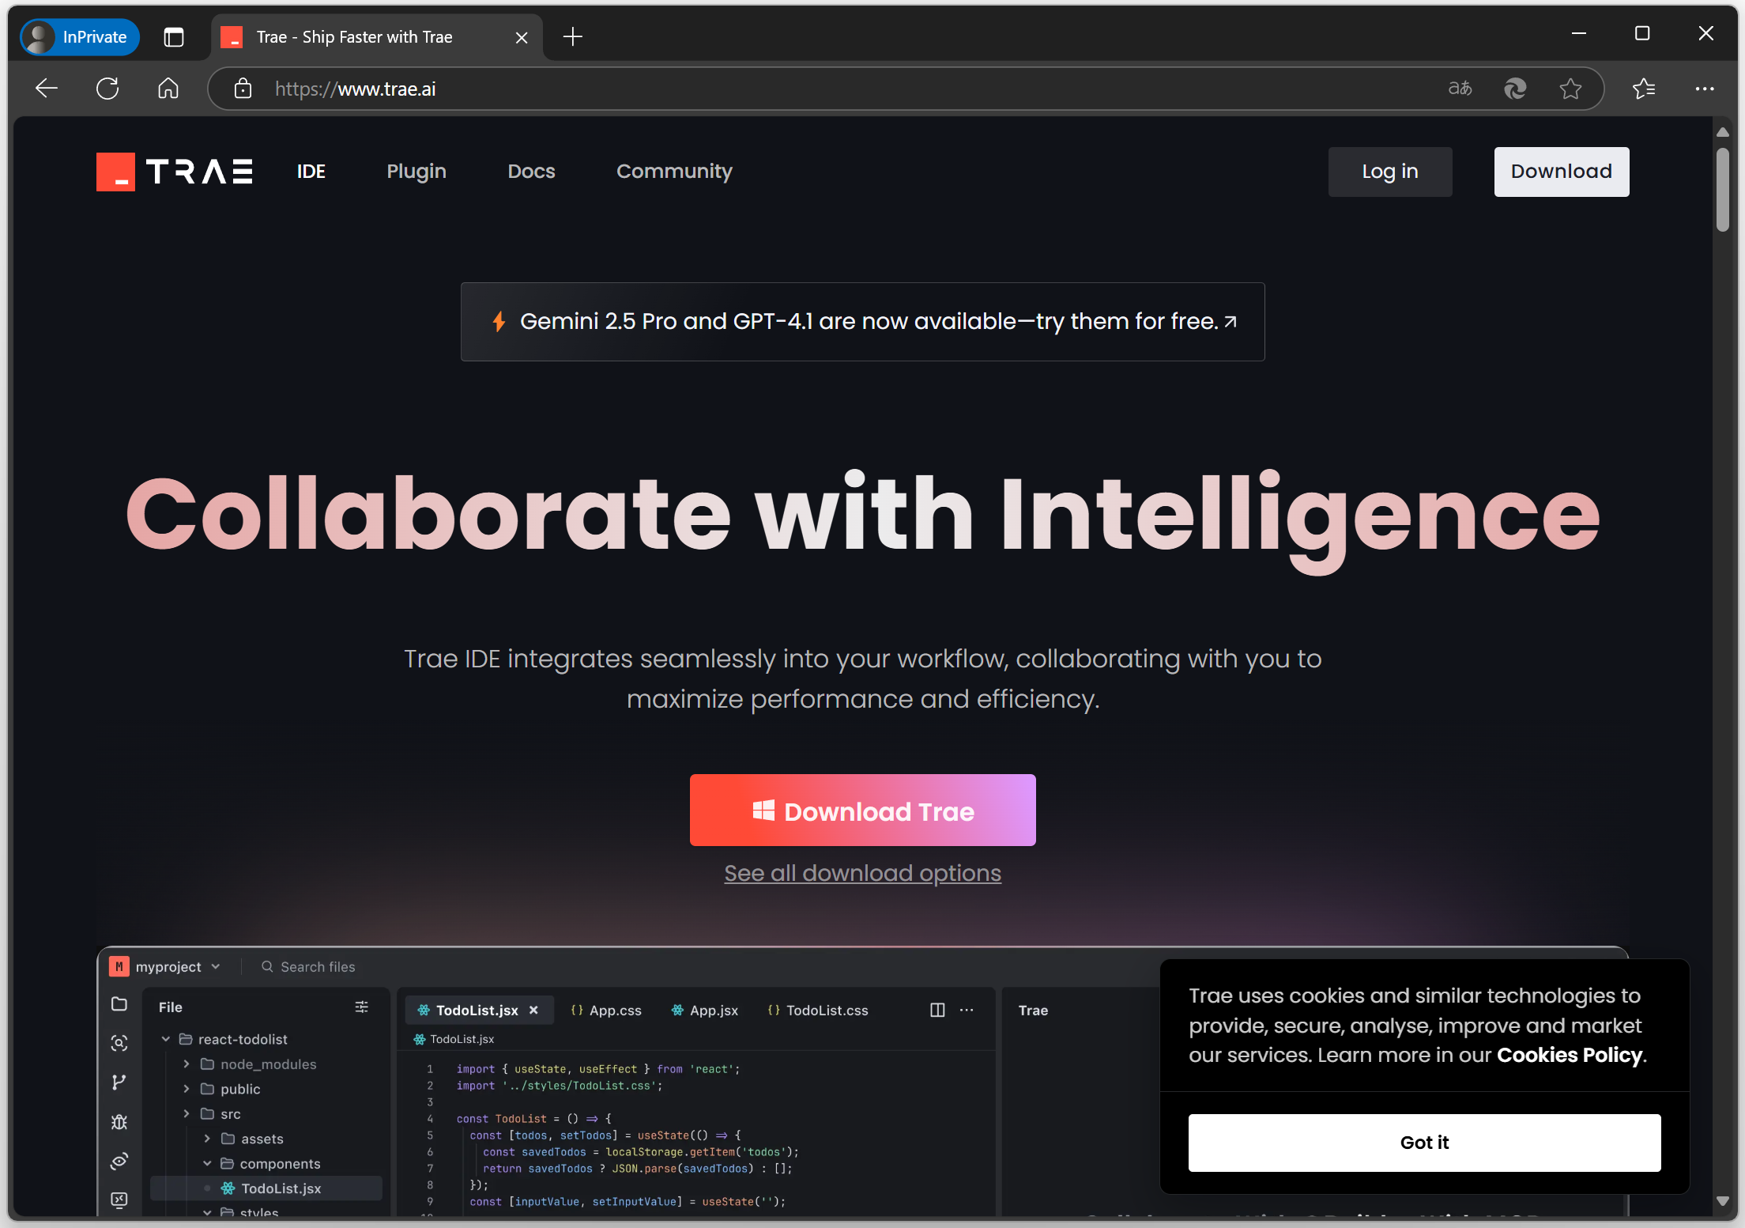Click the Trae logo in header

point(175,172)
